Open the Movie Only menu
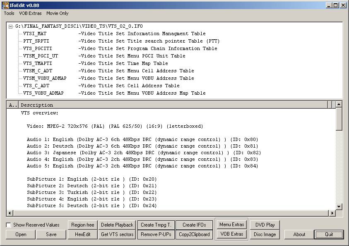This screenshot has width=349, height=246. (x=58, y=13)
